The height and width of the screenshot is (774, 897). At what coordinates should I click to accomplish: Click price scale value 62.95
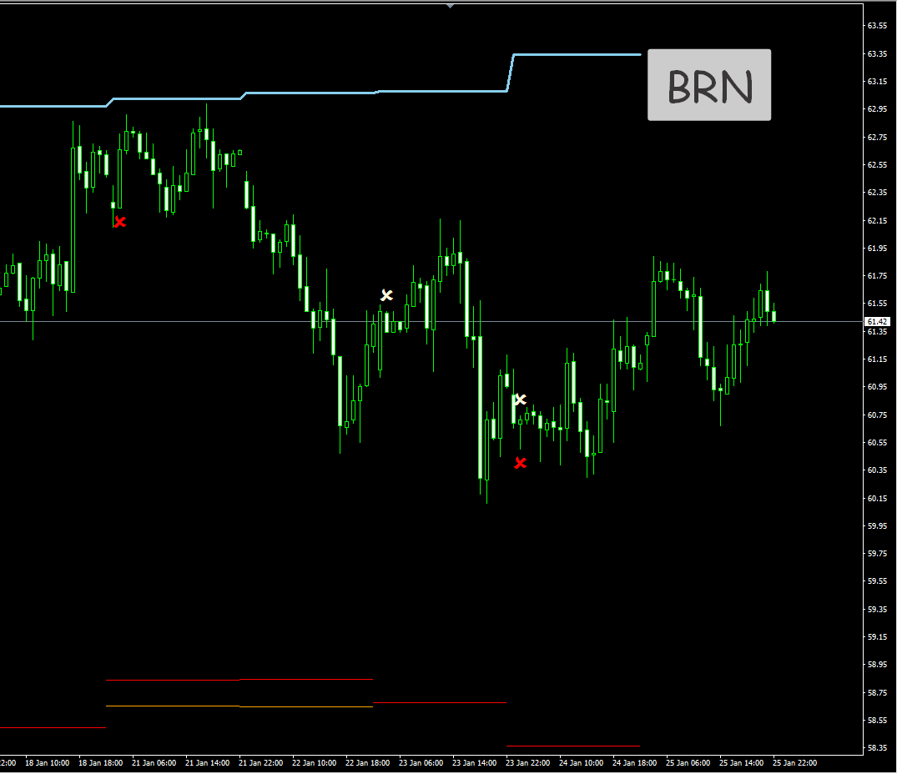coord(877,108)
